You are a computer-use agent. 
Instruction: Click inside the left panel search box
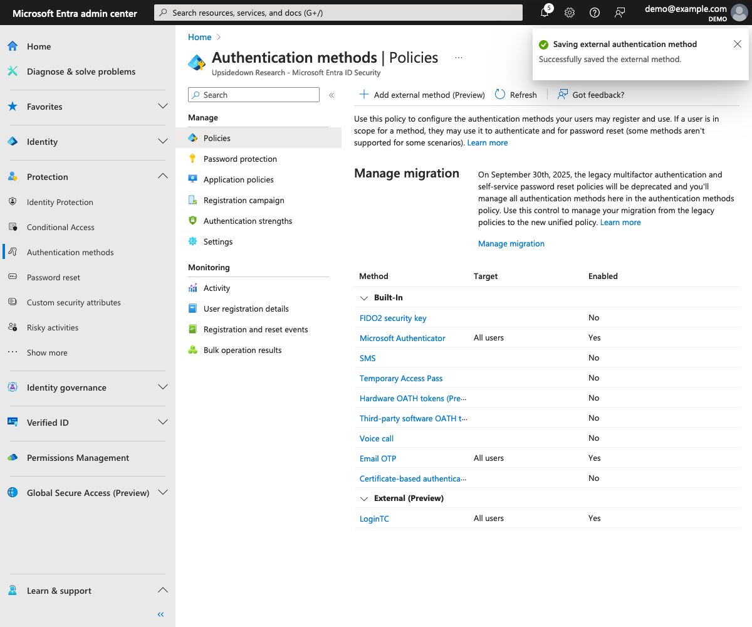coord(253,94)
